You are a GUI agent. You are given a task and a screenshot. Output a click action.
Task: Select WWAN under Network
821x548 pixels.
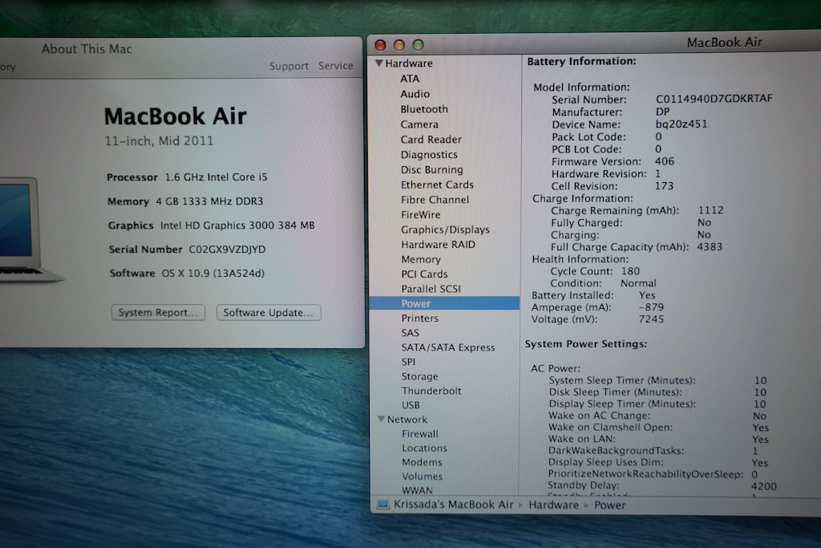(x=417, y=490)
